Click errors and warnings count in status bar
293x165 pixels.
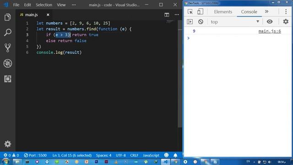[x=11, y=155]
